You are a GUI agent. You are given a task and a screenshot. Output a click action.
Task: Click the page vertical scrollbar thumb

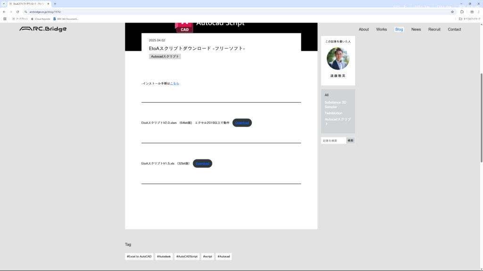482,118
